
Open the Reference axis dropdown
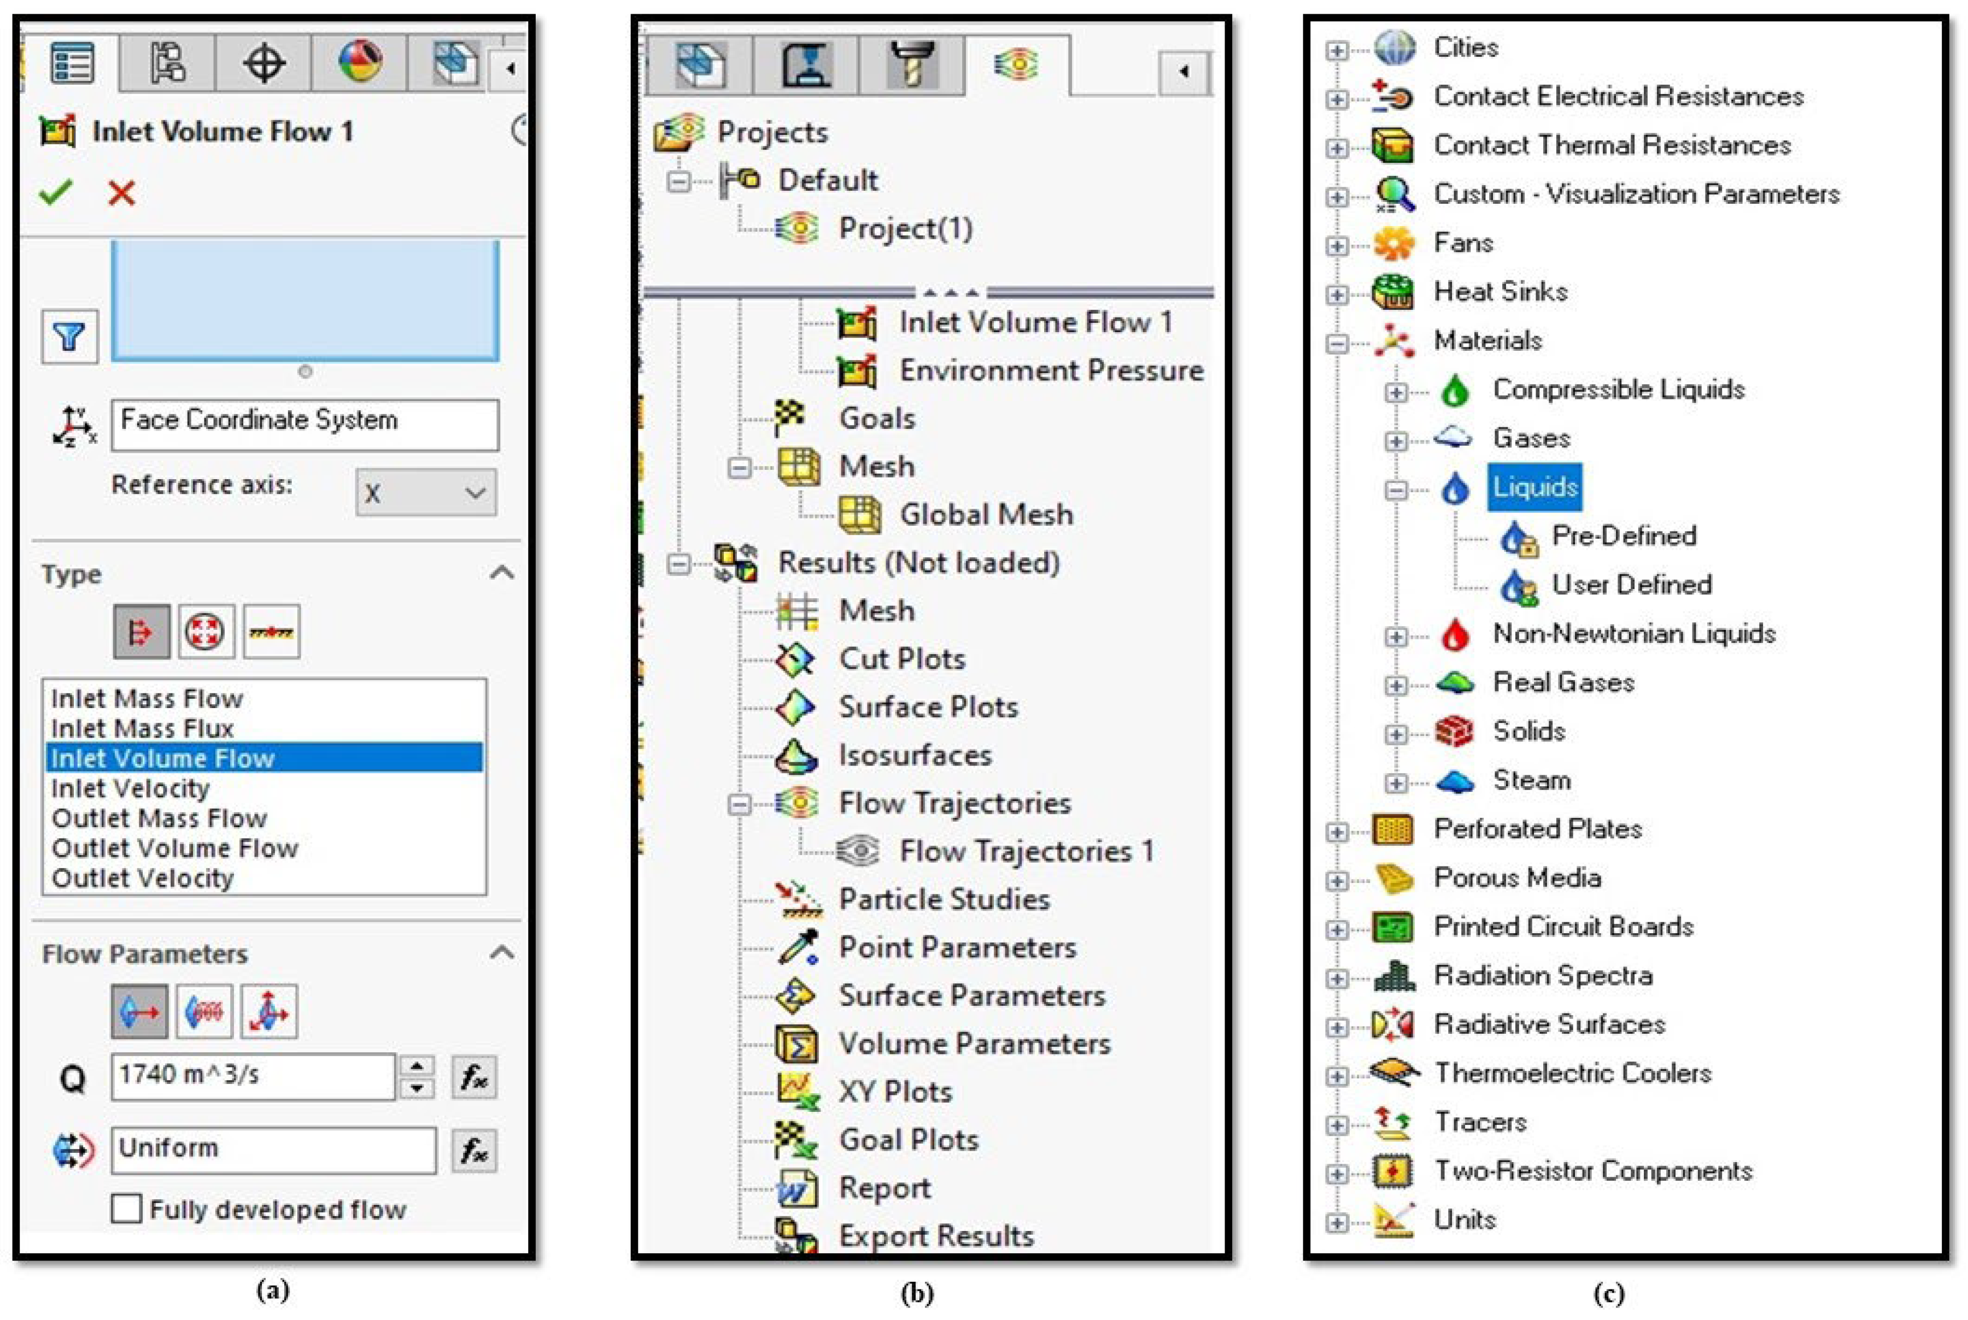(426, 492)
